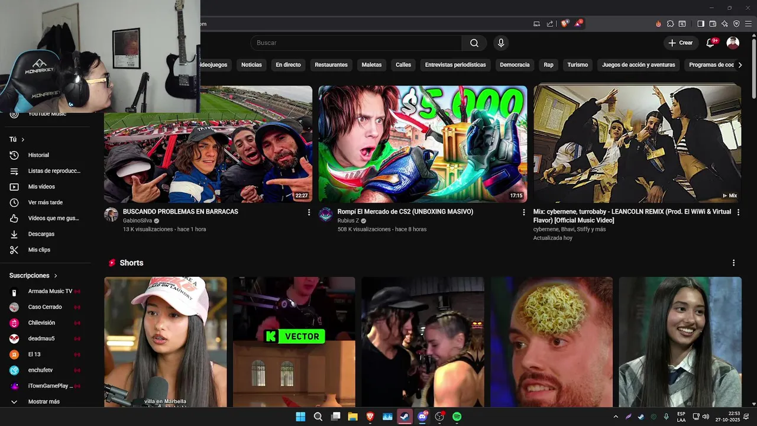Select the Rap chip
The height and width of the screenshot is (426, 757).
pos(549,65)
